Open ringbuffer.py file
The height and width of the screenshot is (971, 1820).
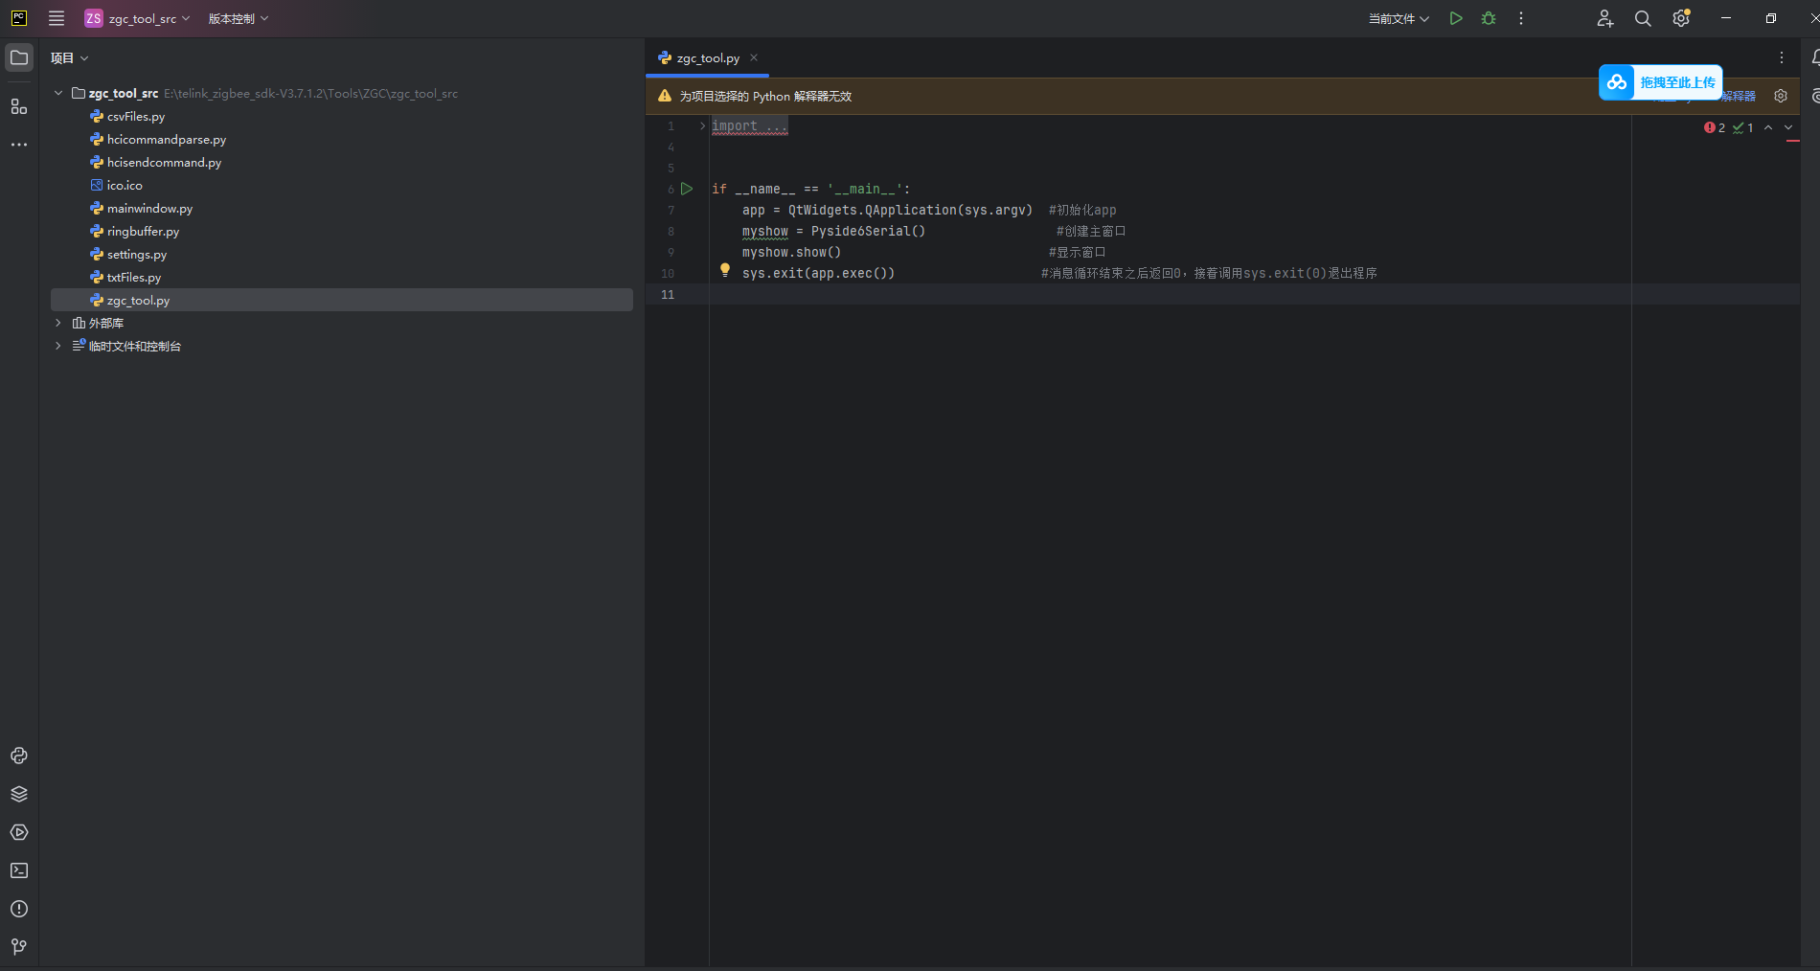coord(143,231)
